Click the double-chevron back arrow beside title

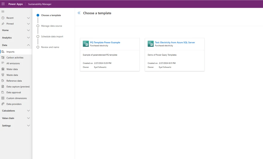click(79, 13)
